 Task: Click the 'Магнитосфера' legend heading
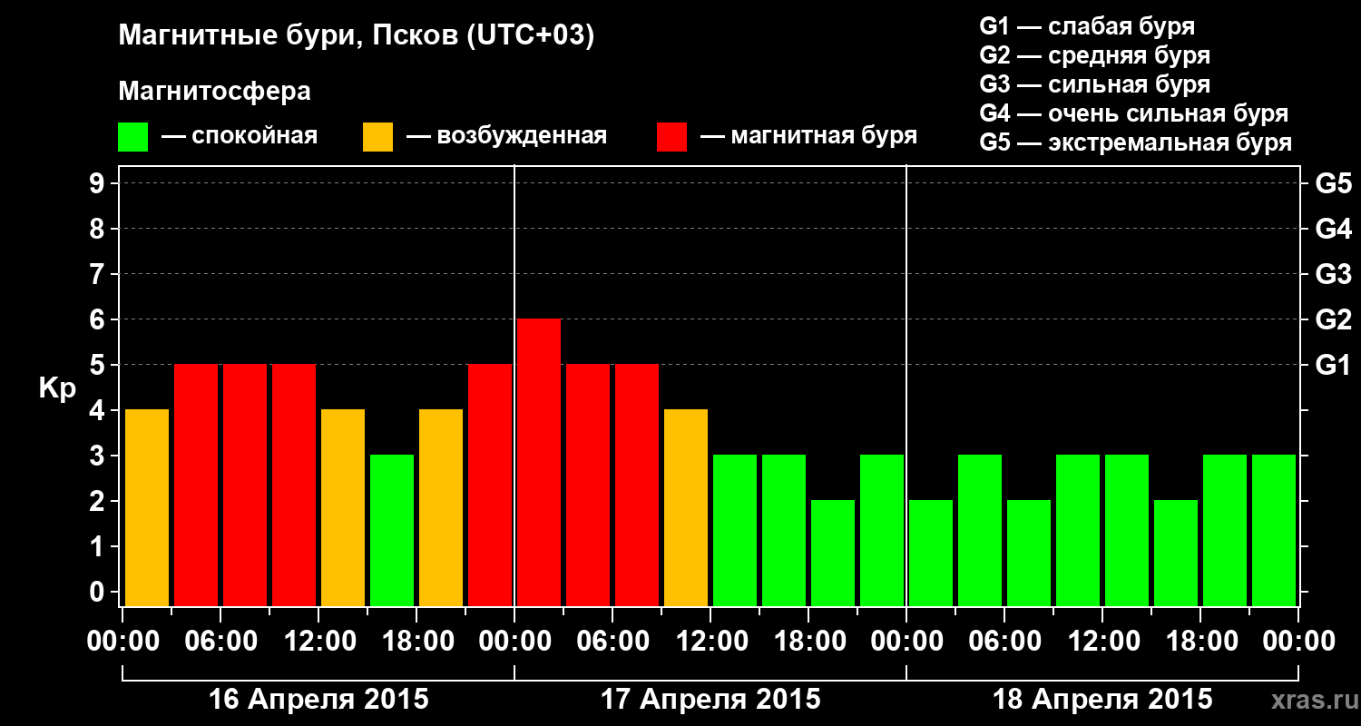pyautogui.click(x=214, y=92)
